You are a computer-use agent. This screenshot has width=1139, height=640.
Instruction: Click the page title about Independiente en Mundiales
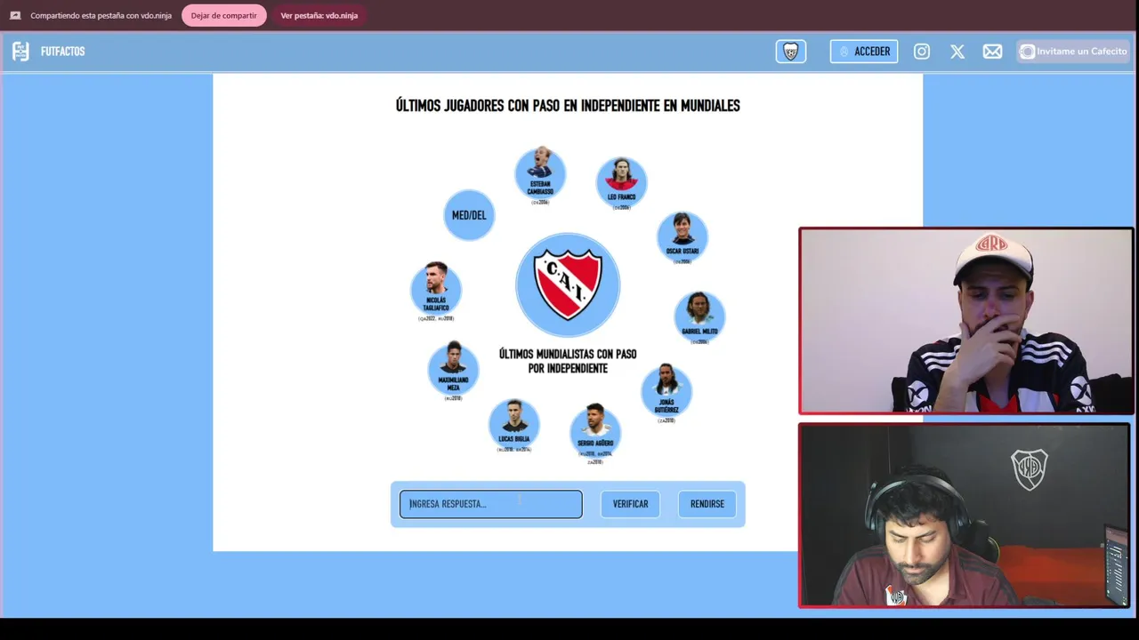[568, 106]
